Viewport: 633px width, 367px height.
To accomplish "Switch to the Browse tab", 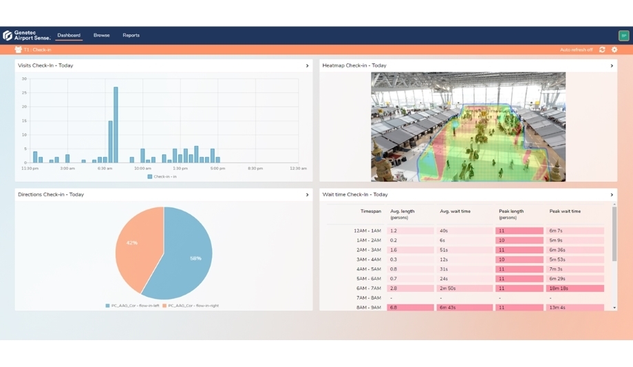I will (101, 35).
